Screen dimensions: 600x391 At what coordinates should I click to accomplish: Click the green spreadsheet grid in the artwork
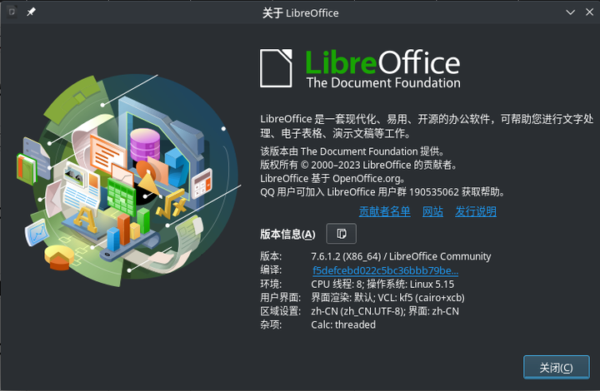tap(121, 193)
